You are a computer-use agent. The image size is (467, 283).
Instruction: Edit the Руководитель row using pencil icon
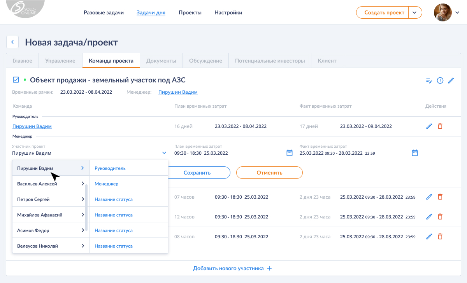429,126
